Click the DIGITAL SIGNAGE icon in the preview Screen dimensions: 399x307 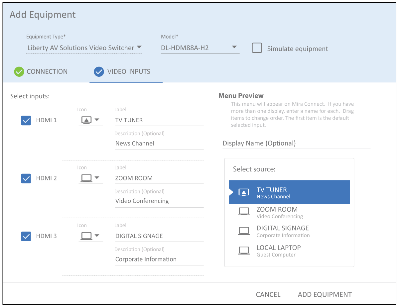coord(244,231)
